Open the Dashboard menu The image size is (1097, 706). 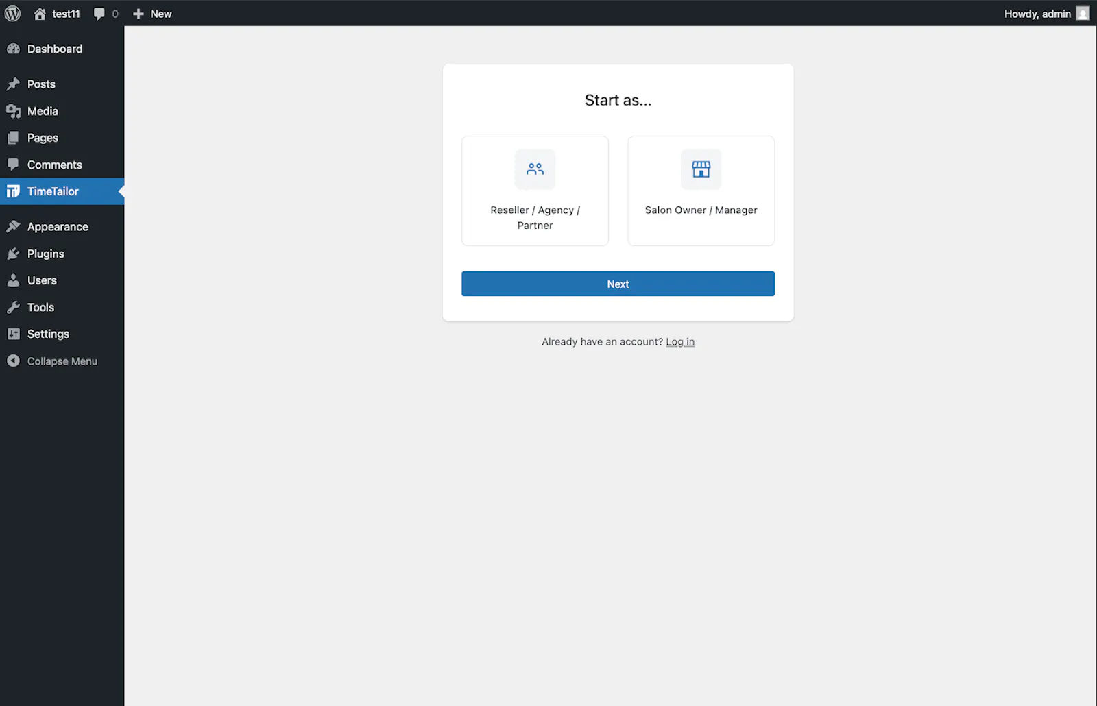pyautogui.click(x=62, y=49)
